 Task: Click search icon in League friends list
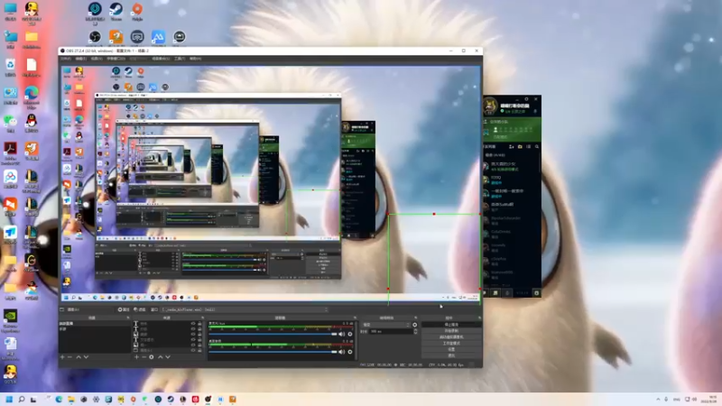[x=536, y=146]
